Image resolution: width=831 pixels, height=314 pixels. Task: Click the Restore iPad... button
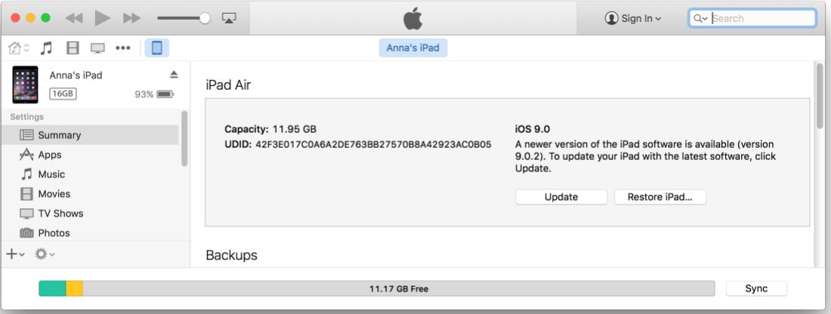pos(660,197)
